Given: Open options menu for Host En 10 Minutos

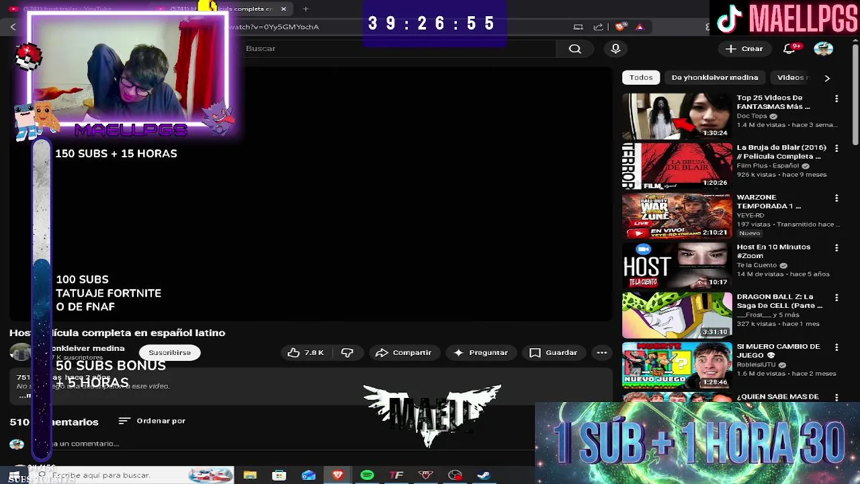Looking at the screenshot, I should pyautogui.click(x=836, y=248).
